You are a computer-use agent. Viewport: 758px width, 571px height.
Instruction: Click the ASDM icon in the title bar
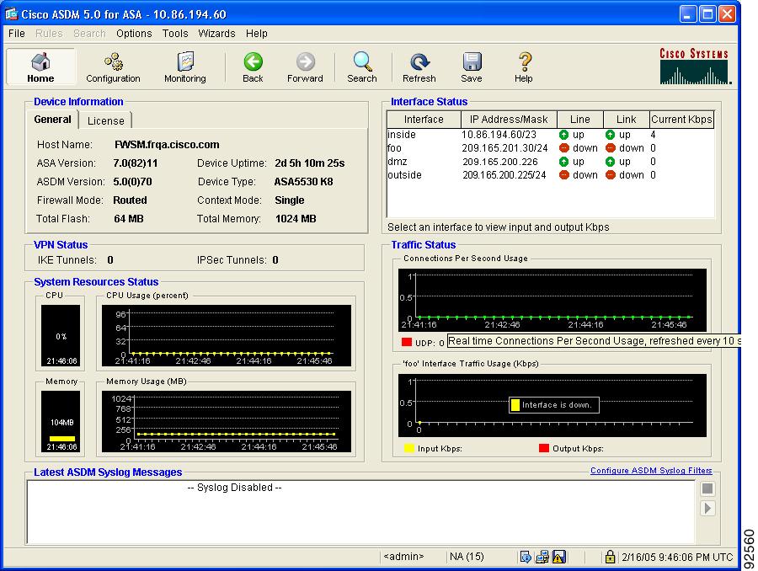pos(11,14)
